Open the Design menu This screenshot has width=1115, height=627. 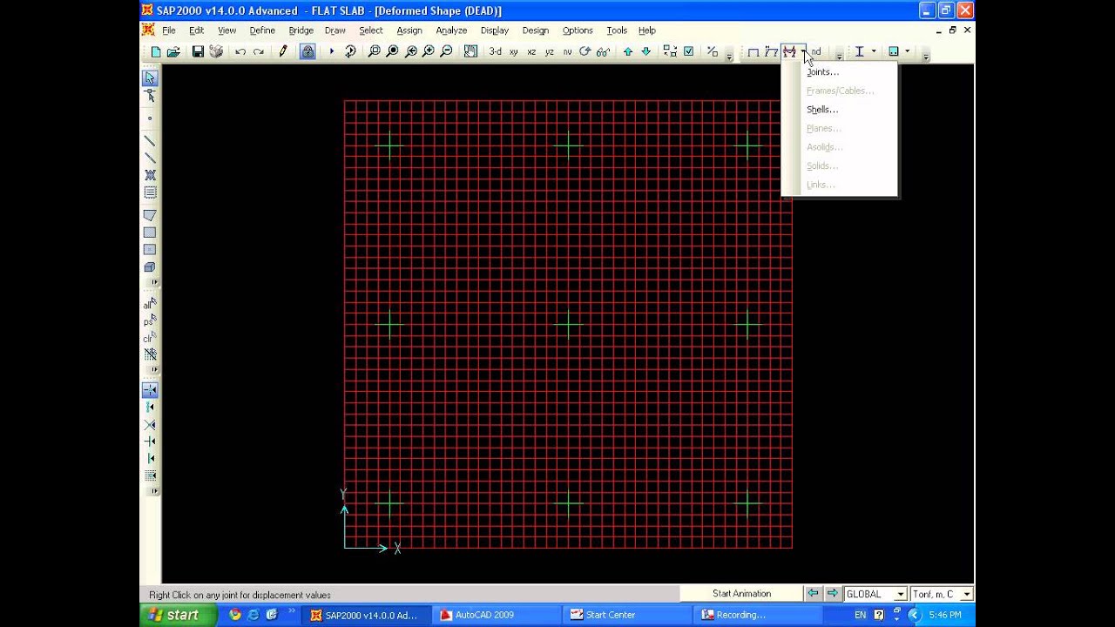click(536, 30)
